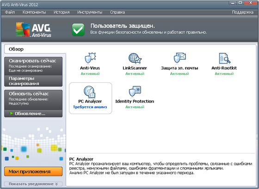Click the PC Analyzer description heading
The image size is (259, 189).
tap(81, 159)
